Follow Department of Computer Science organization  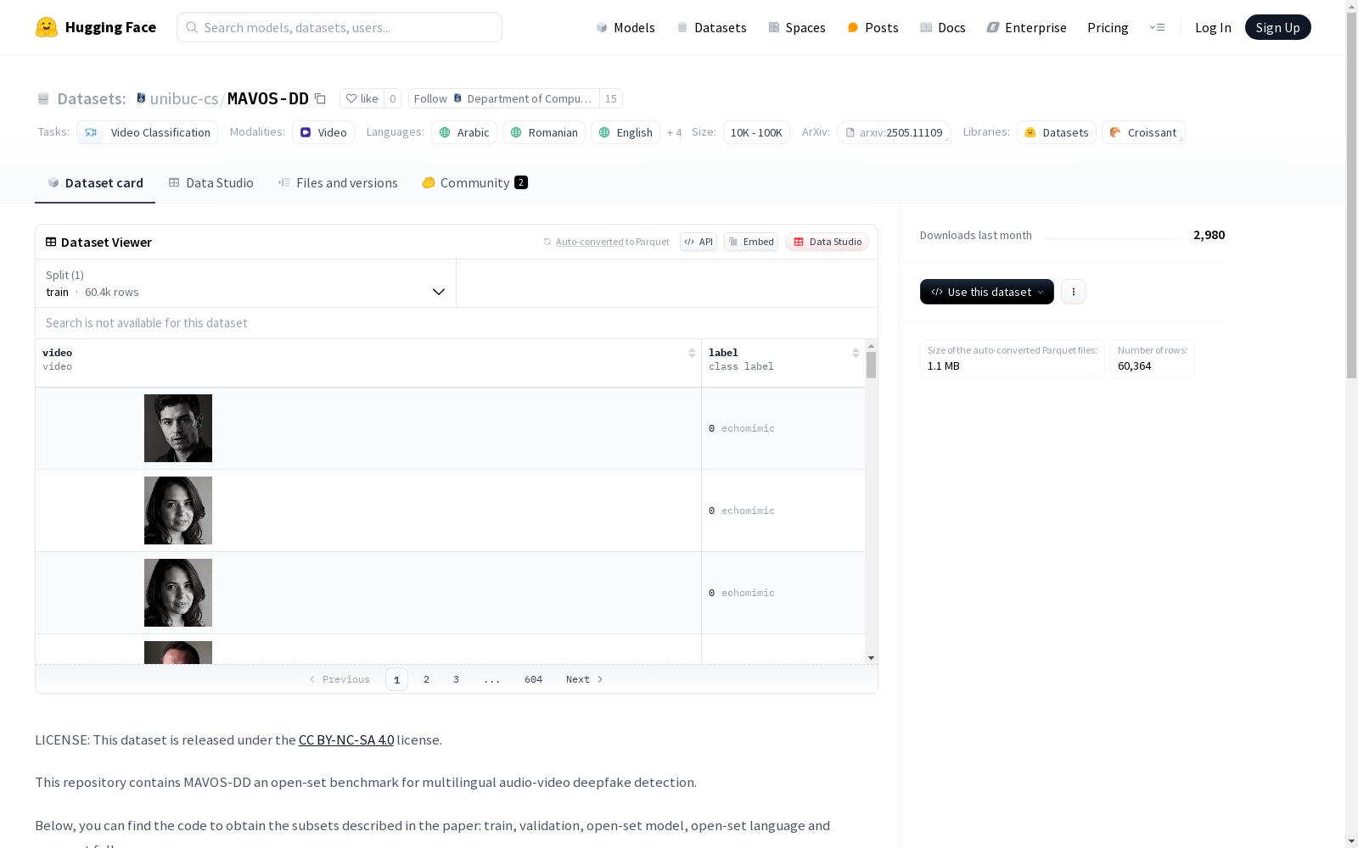click(x=504, y=98)
